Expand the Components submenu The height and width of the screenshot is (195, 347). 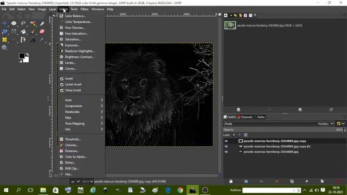point(81,106)
